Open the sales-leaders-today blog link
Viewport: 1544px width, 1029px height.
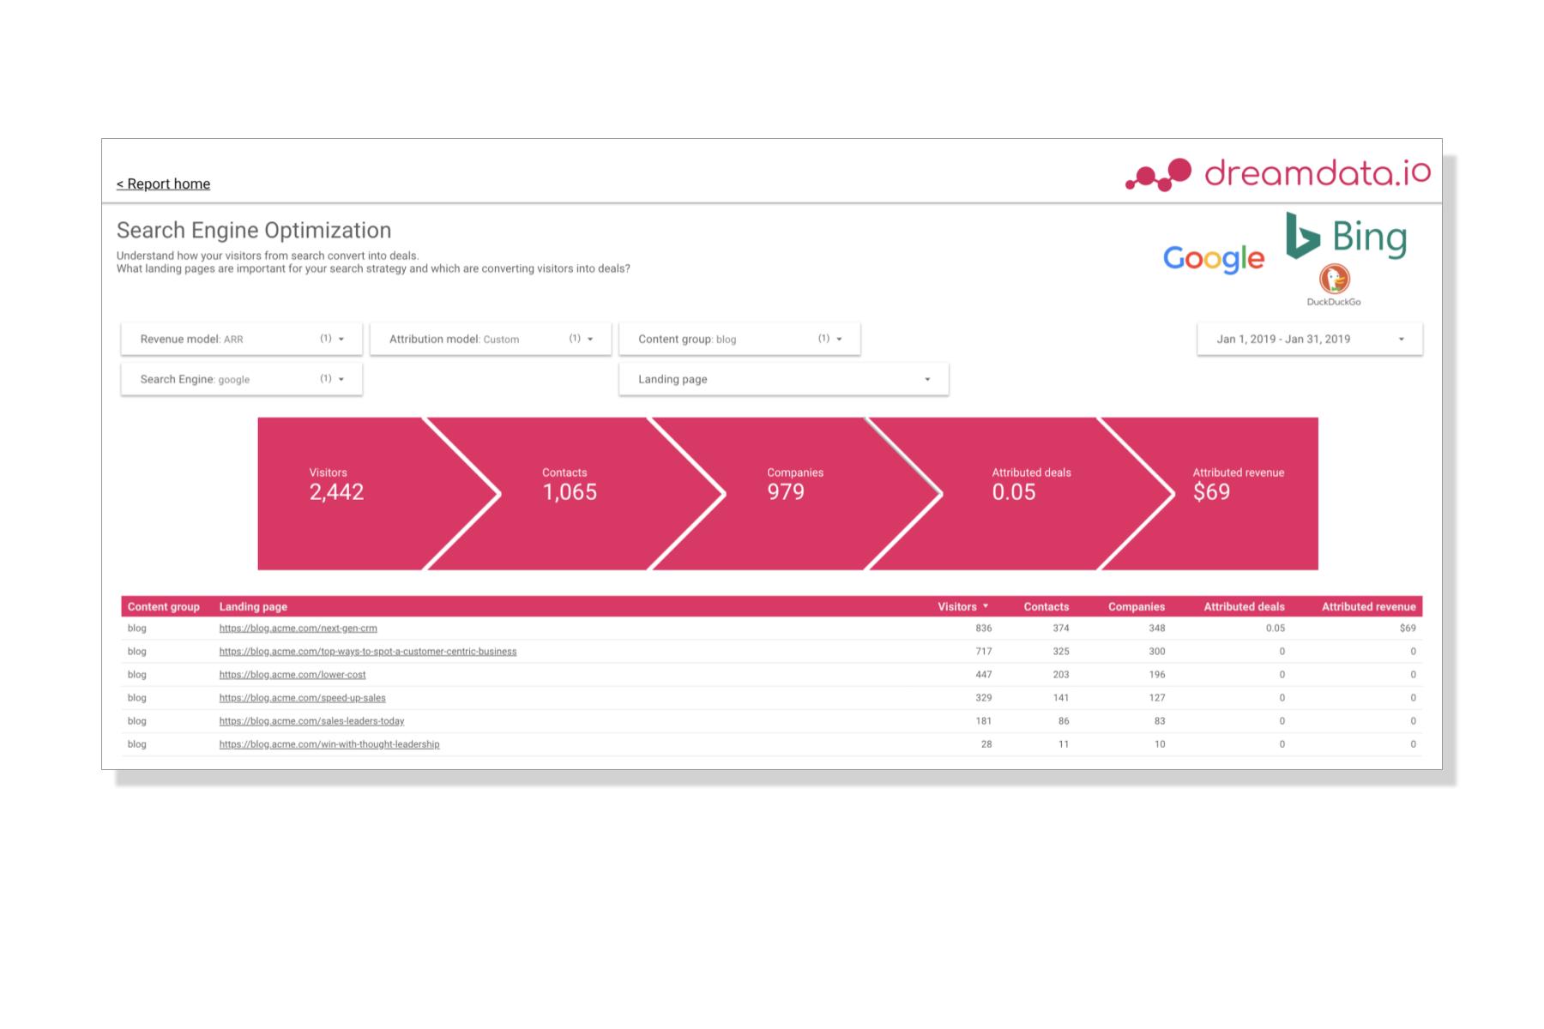coord(311,721)
